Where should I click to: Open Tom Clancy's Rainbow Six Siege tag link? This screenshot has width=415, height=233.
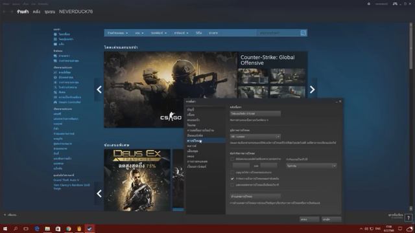point(72,186)
